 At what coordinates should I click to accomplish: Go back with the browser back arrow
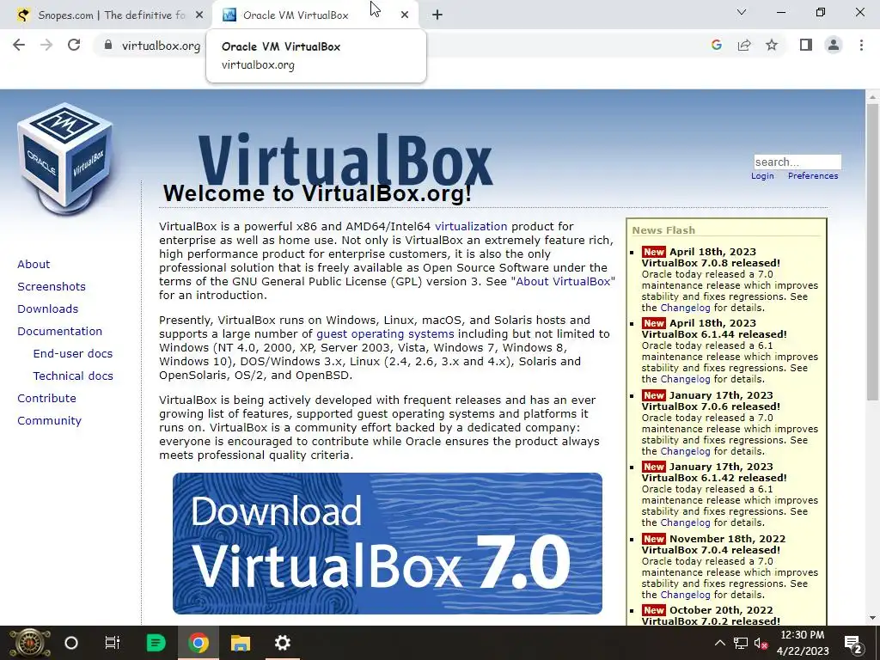[19, 45]
